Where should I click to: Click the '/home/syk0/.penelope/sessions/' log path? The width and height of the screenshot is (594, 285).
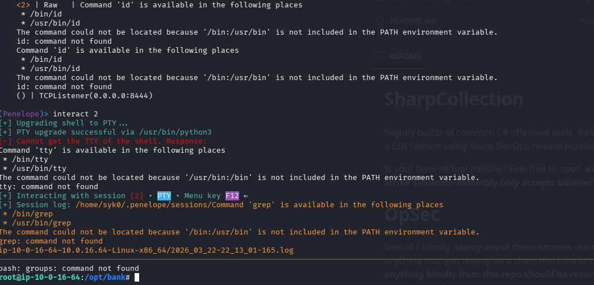tap(143, 205)
